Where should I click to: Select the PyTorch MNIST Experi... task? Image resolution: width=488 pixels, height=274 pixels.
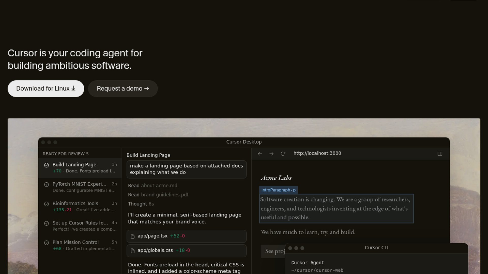(80, 187)
